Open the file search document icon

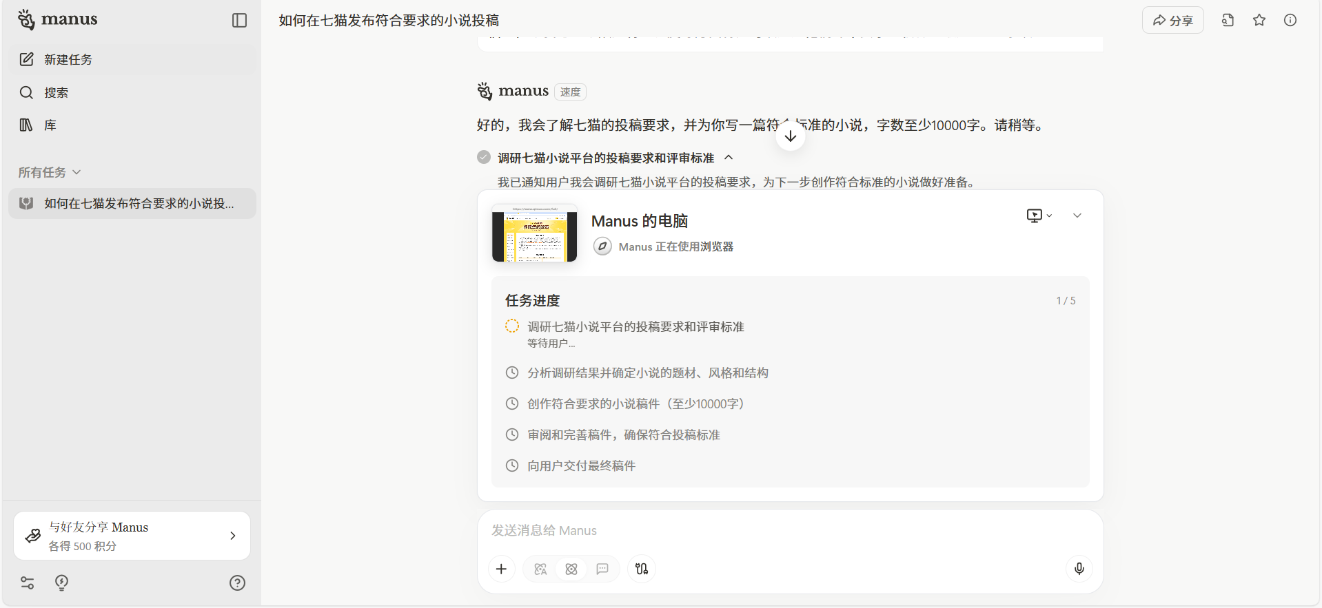click(1228, 21)
